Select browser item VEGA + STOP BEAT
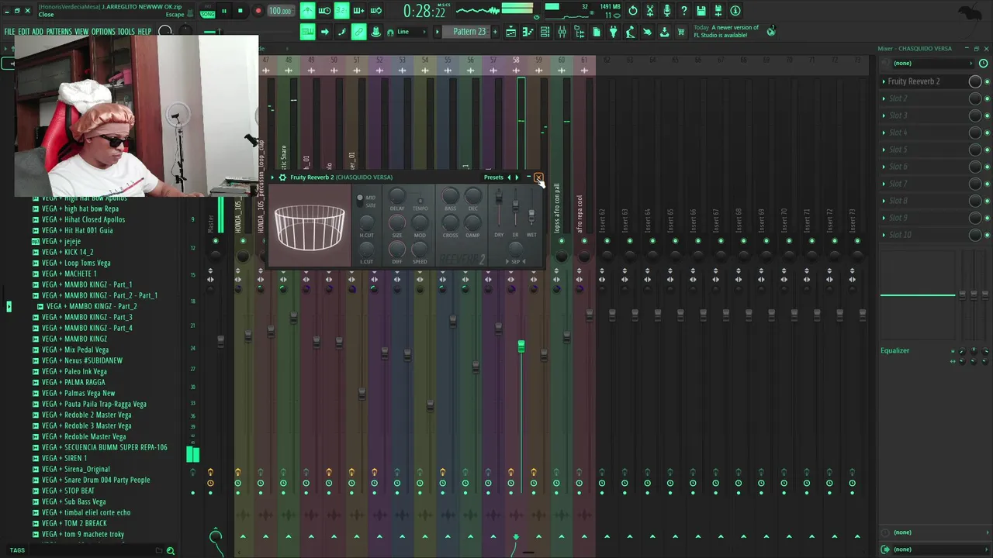993x558 pixels. [x=68, y=491]
